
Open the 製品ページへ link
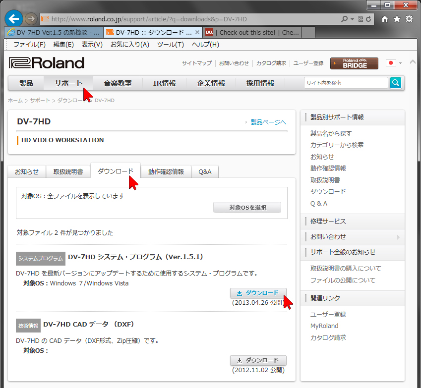pyautogui.click(x=268, y=122)
